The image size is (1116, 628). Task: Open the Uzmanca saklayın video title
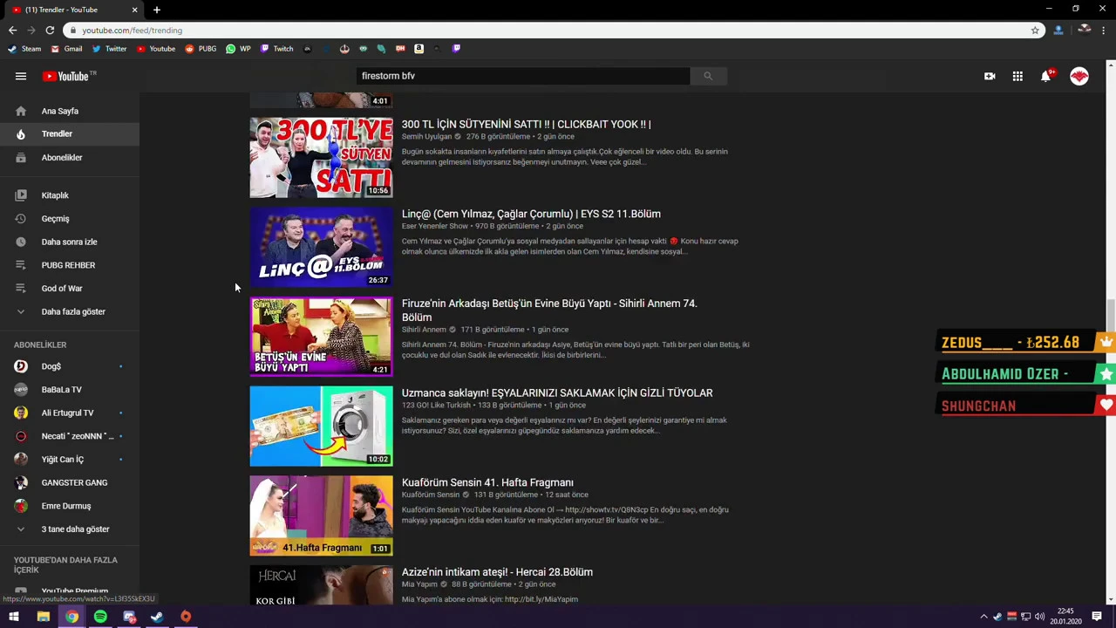pos(557,392)
